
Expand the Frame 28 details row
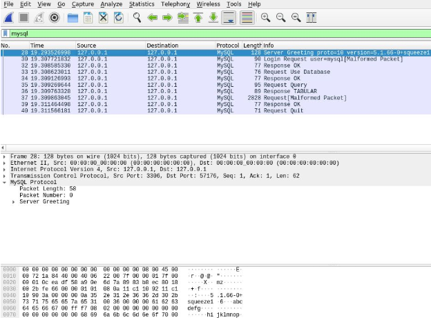[6, 157]
